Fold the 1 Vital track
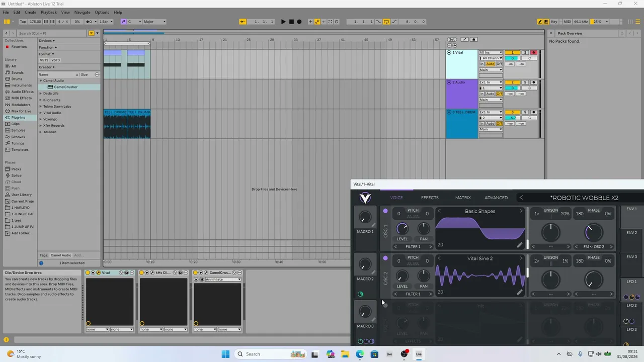Image resolution: width=644 pixels, height=362 pixels. point(449,52)
